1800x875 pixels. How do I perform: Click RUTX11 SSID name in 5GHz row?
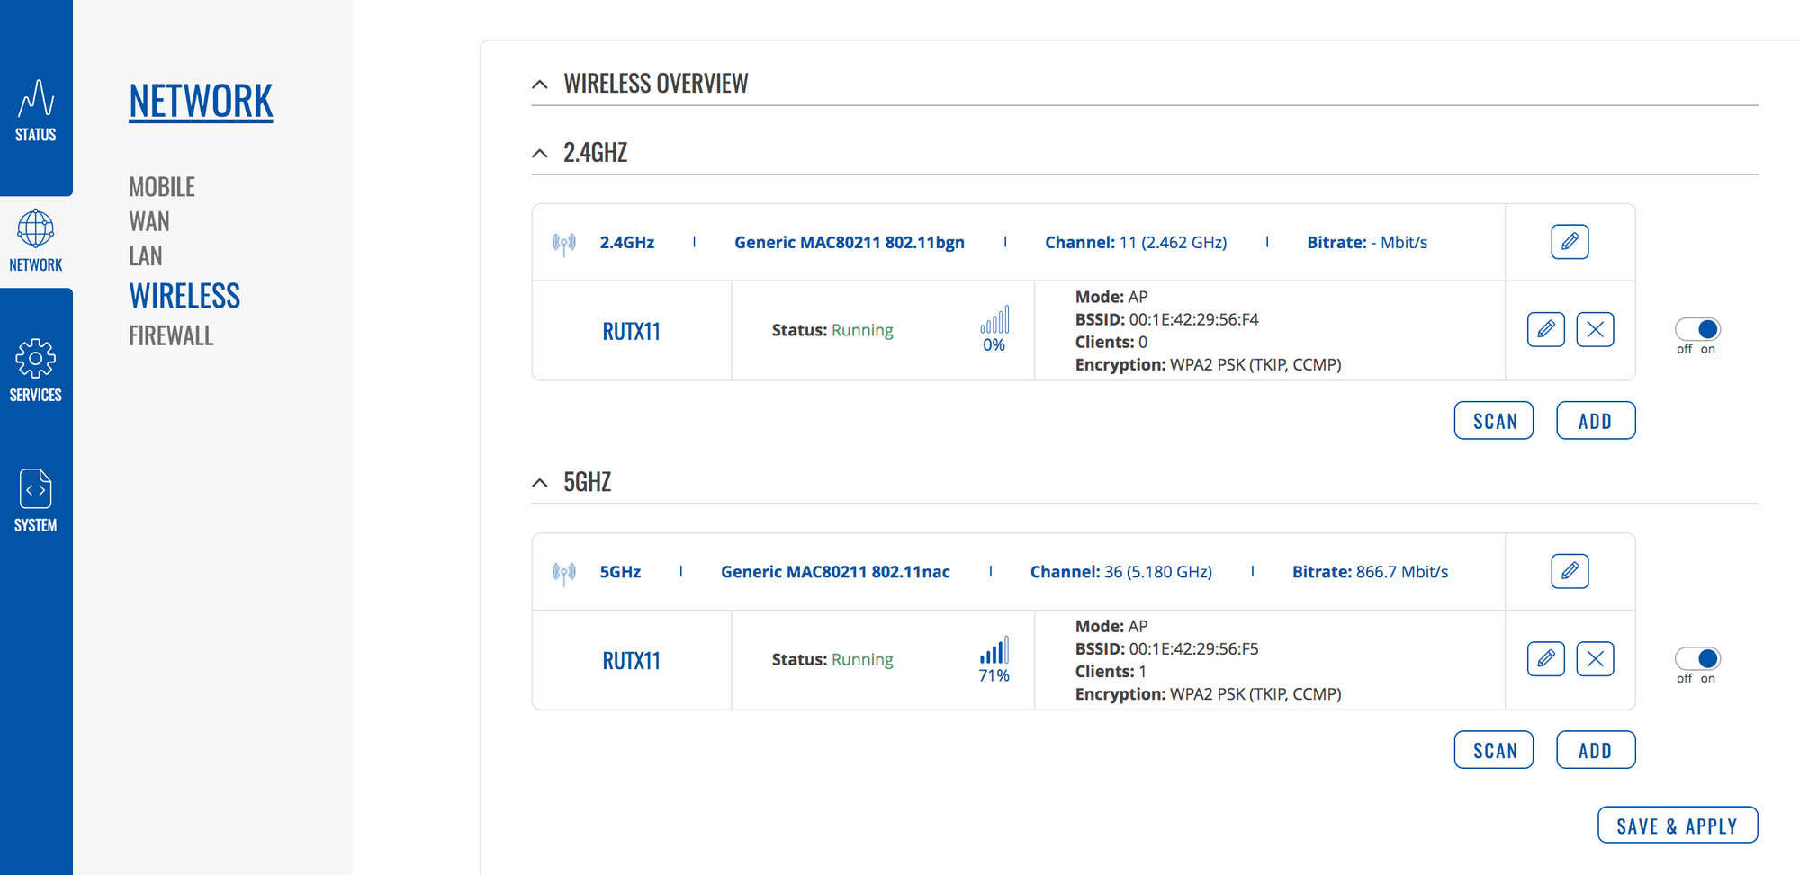(632, 661)
